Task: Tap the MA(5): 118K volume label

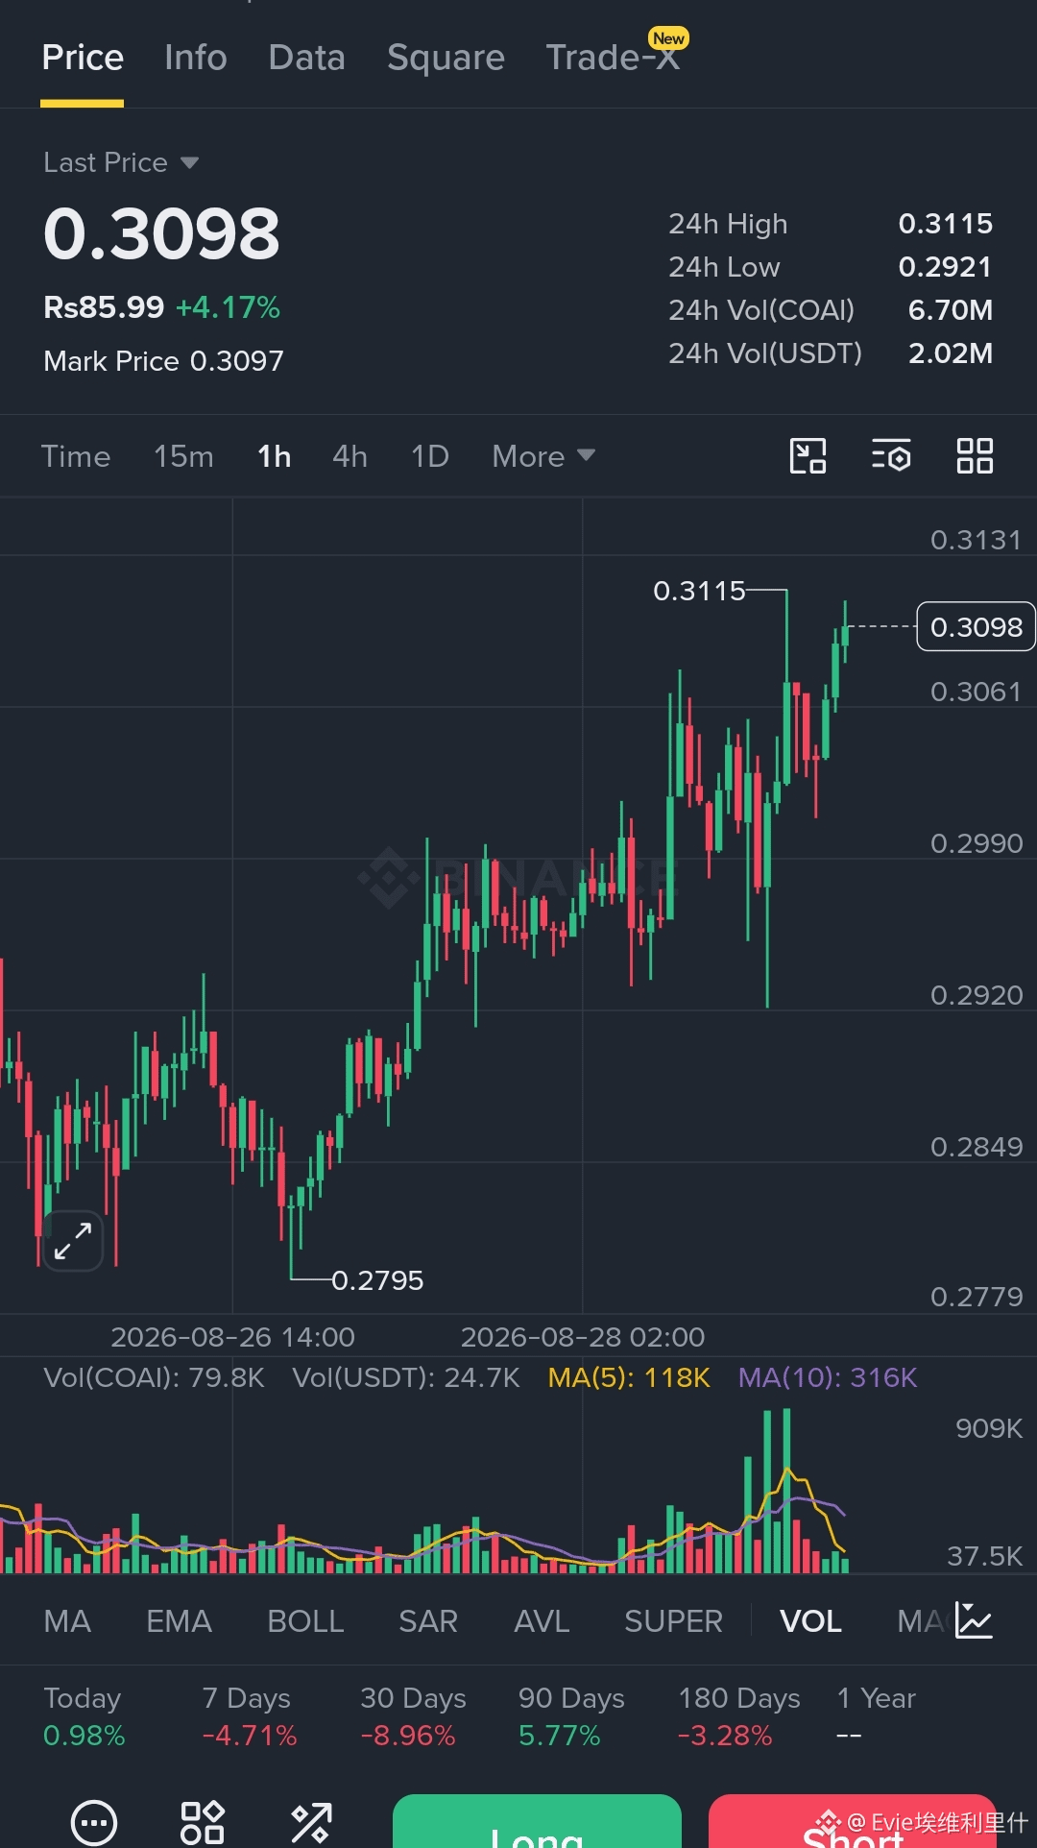Action: click(x=629, y=1377)
